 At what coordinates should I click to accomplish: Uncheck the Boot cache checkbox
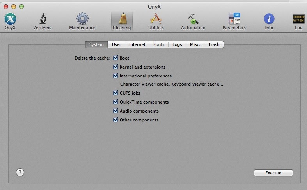coord(115,58)
